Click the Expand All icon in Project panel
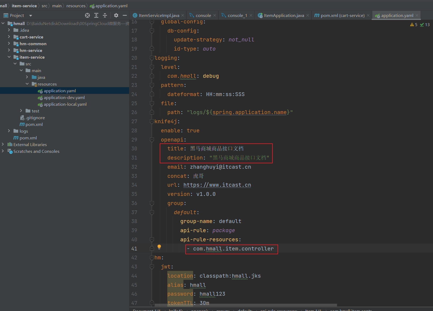This screenshot has width=433, height=311. pyautogui.click(x=96, y=15)
